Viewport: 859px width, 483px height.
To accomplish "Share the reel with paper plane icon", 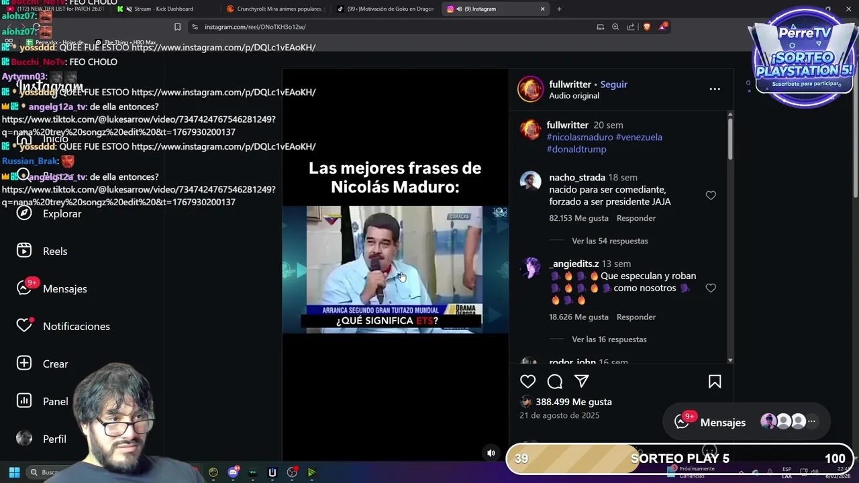I will click(x=582, y=381).
